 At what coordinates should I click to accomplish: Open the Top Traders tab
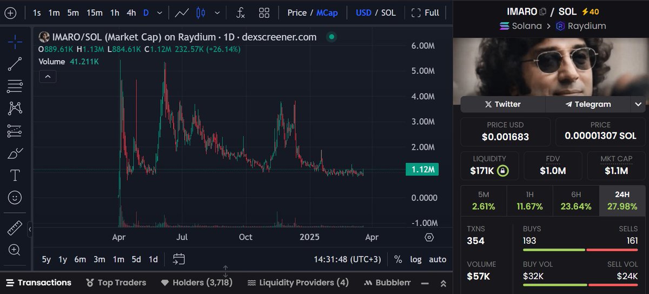[x=116, y=283]
